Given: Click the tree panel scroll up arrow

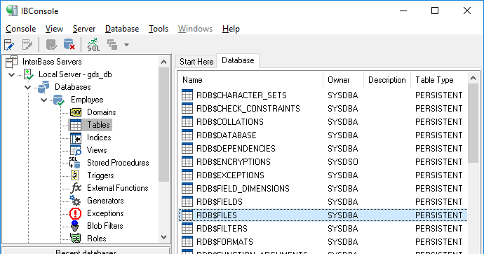Looking at the screenshot, I should coord(164,62).
